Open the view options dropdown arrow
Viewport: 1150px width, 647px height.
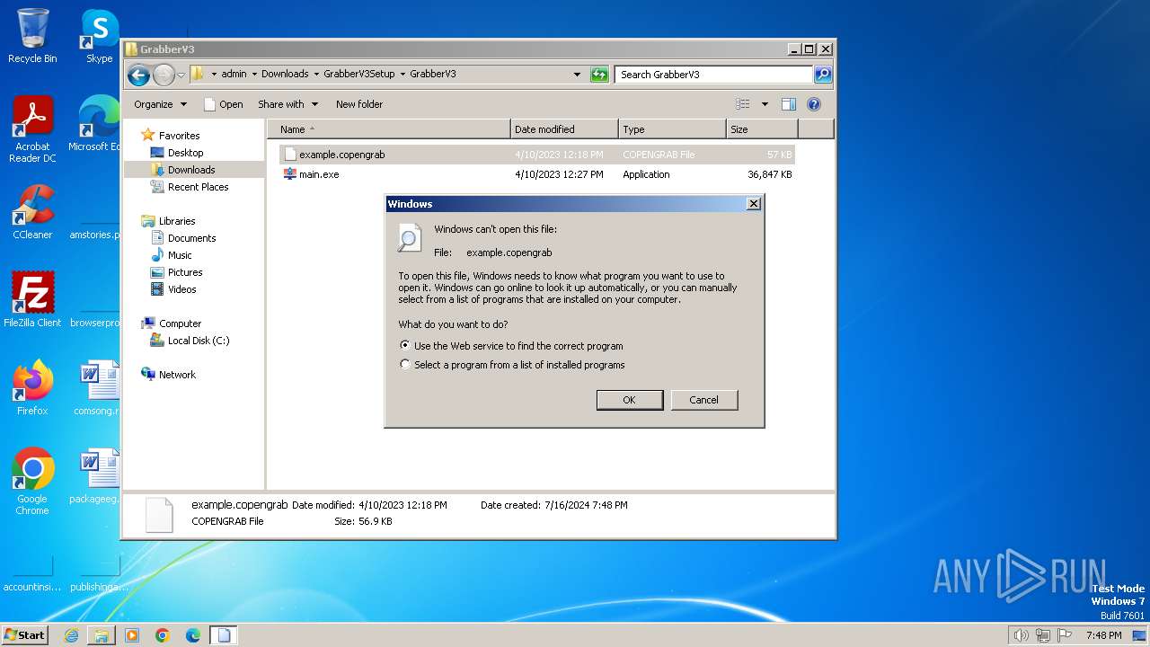[765, 104]
